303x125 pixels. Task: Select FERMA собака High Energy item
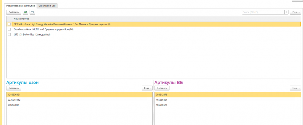(157, 24)
